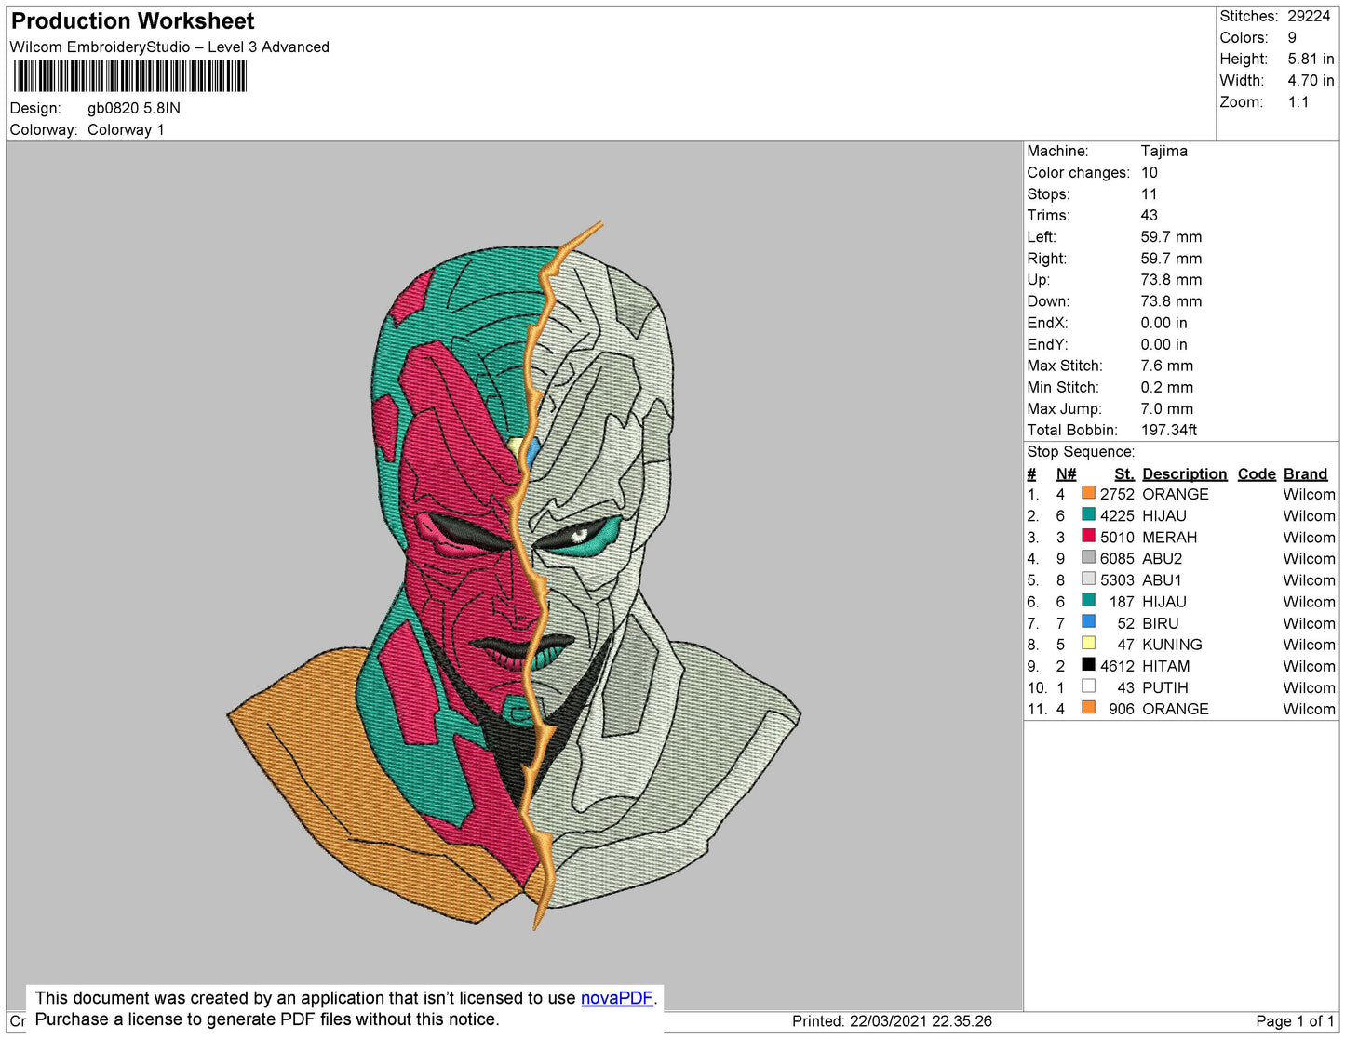
Task: Click the Total Bobbin value 197.34ft
Action: (x=1168, y=430)
